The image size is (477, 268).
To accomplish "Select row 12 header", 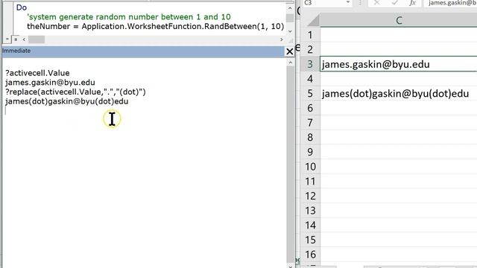I will point(310,196).
